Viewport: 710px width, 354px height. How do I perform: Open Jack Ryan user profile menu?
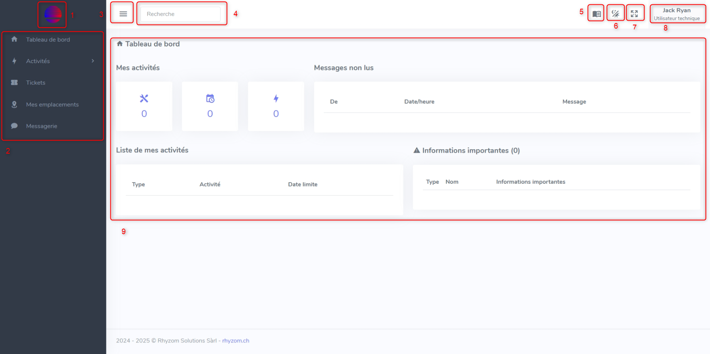pos(677,14)
